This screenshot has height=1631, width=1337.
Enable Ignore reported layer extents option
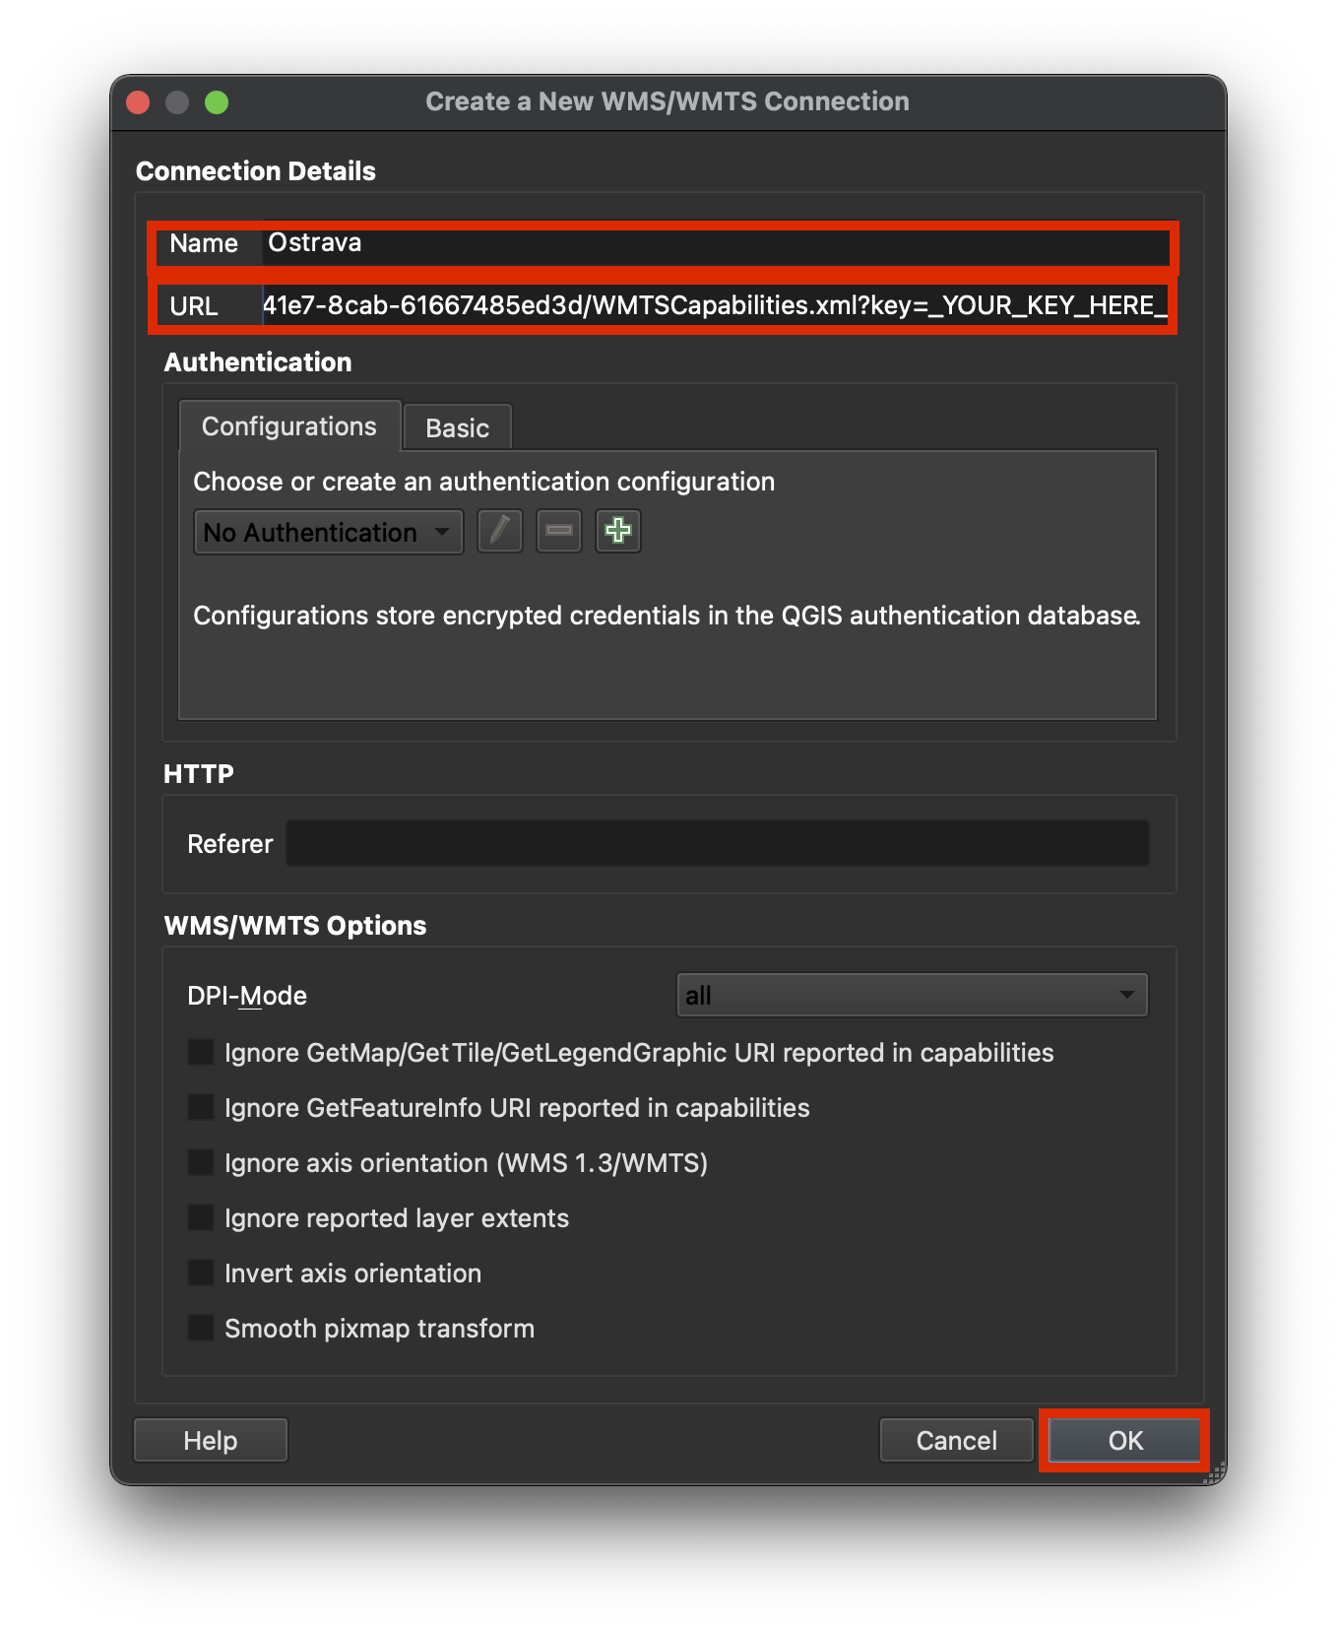[x=201, y=1218]
